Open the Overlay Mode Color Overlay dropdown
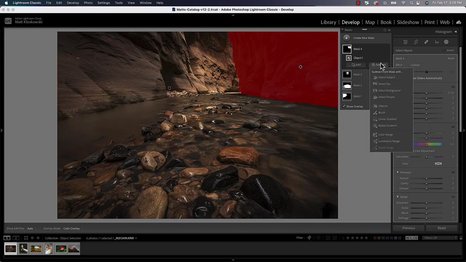 pos(73,228)
